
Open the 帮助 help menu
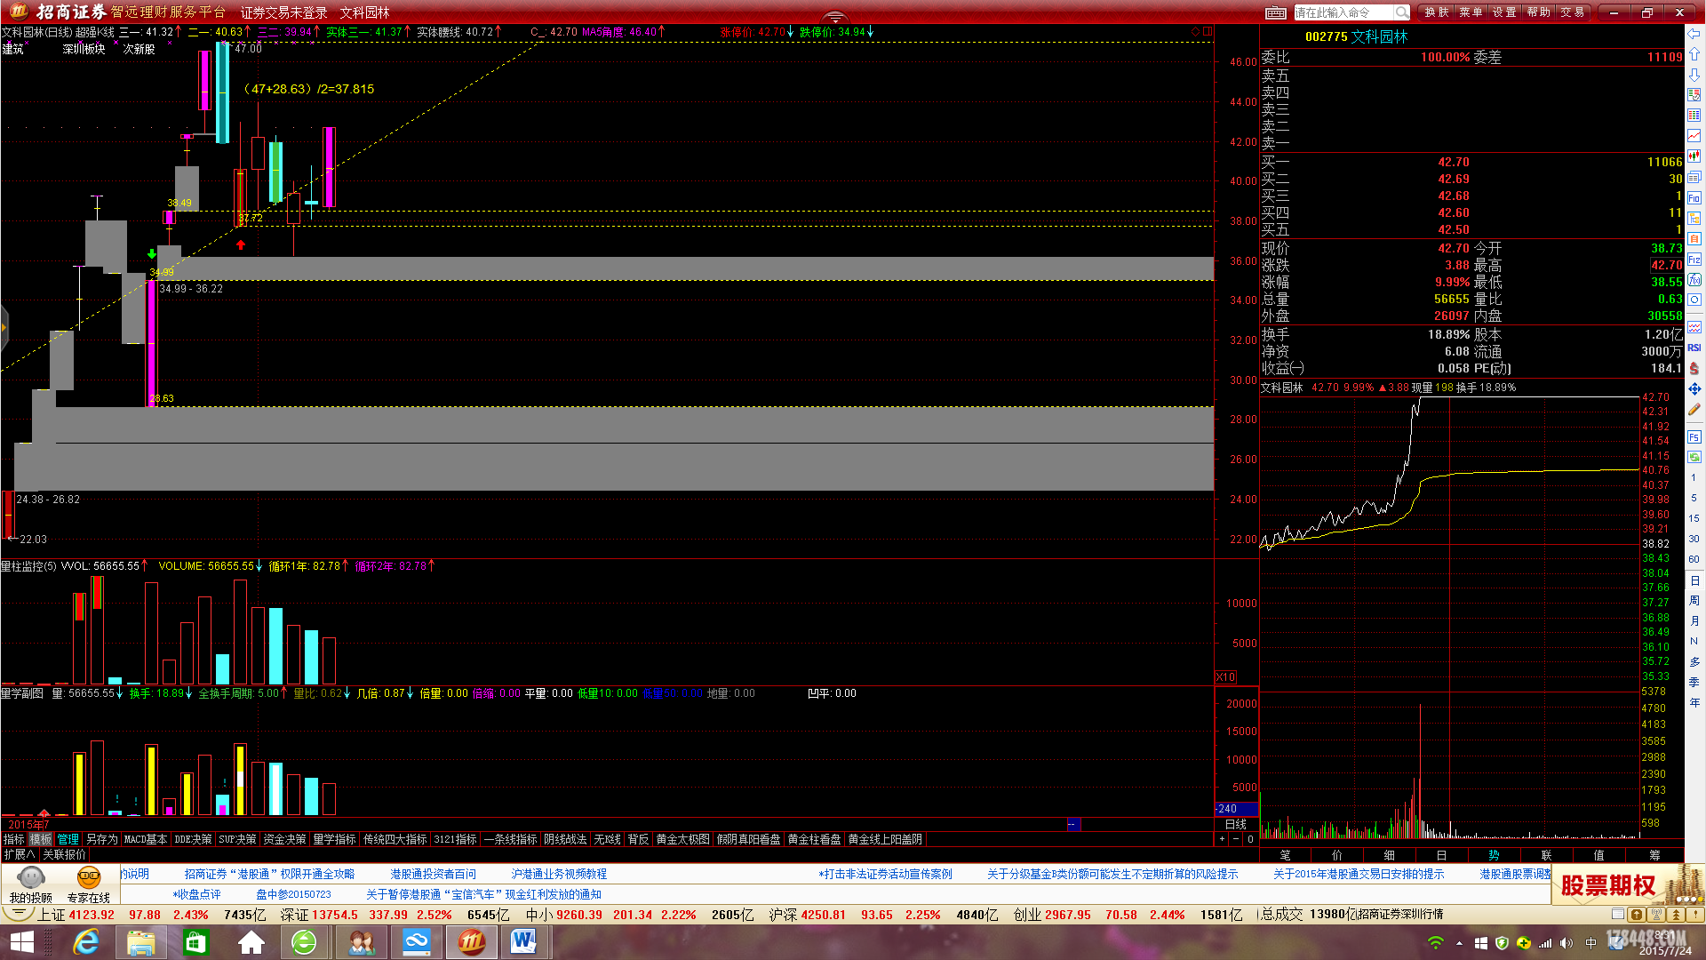[x=1538, y=12]
